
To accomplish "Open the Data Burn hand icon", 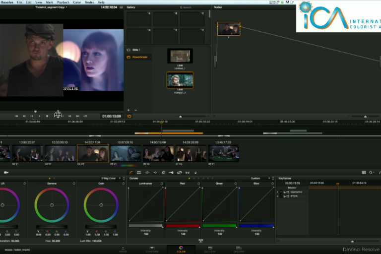I will pyautogui.click(x=195, y=172).
